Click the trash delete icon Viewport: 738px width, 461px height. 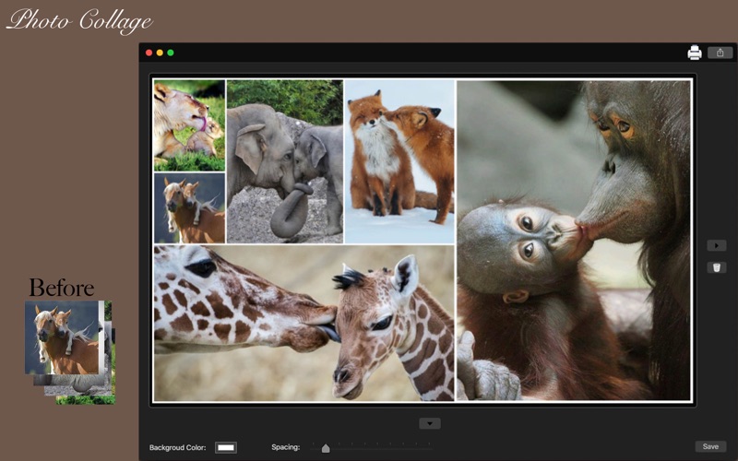pyautogui.click(x=717, y=267)
